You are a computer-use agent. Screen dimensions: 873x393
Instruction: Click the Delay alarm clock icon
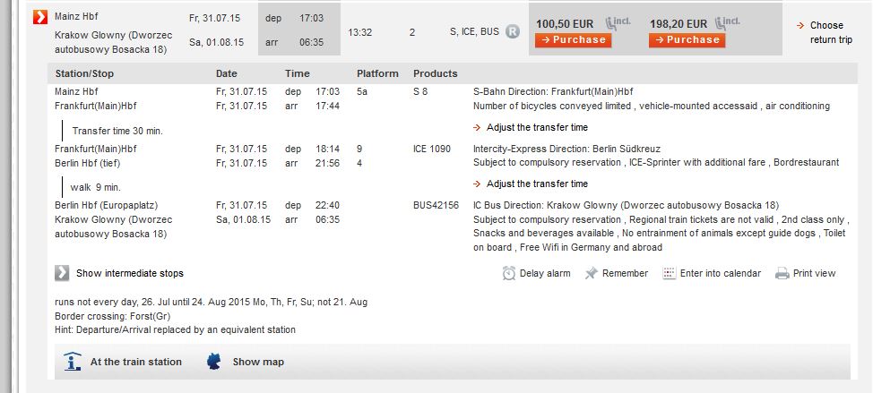tap(509, 273)
